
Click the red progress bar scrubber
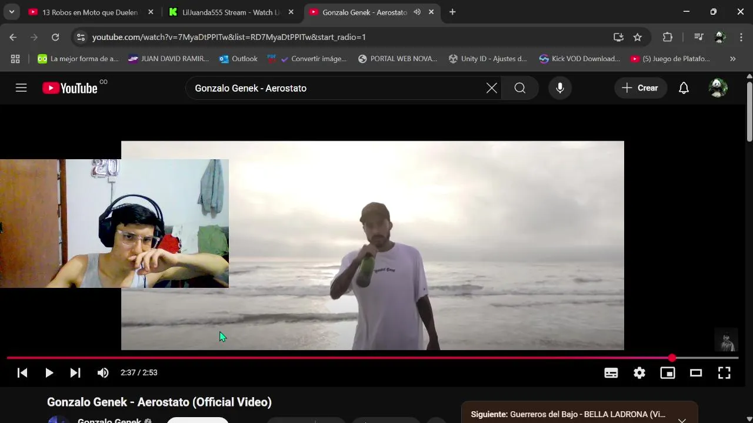coord(672,358)
